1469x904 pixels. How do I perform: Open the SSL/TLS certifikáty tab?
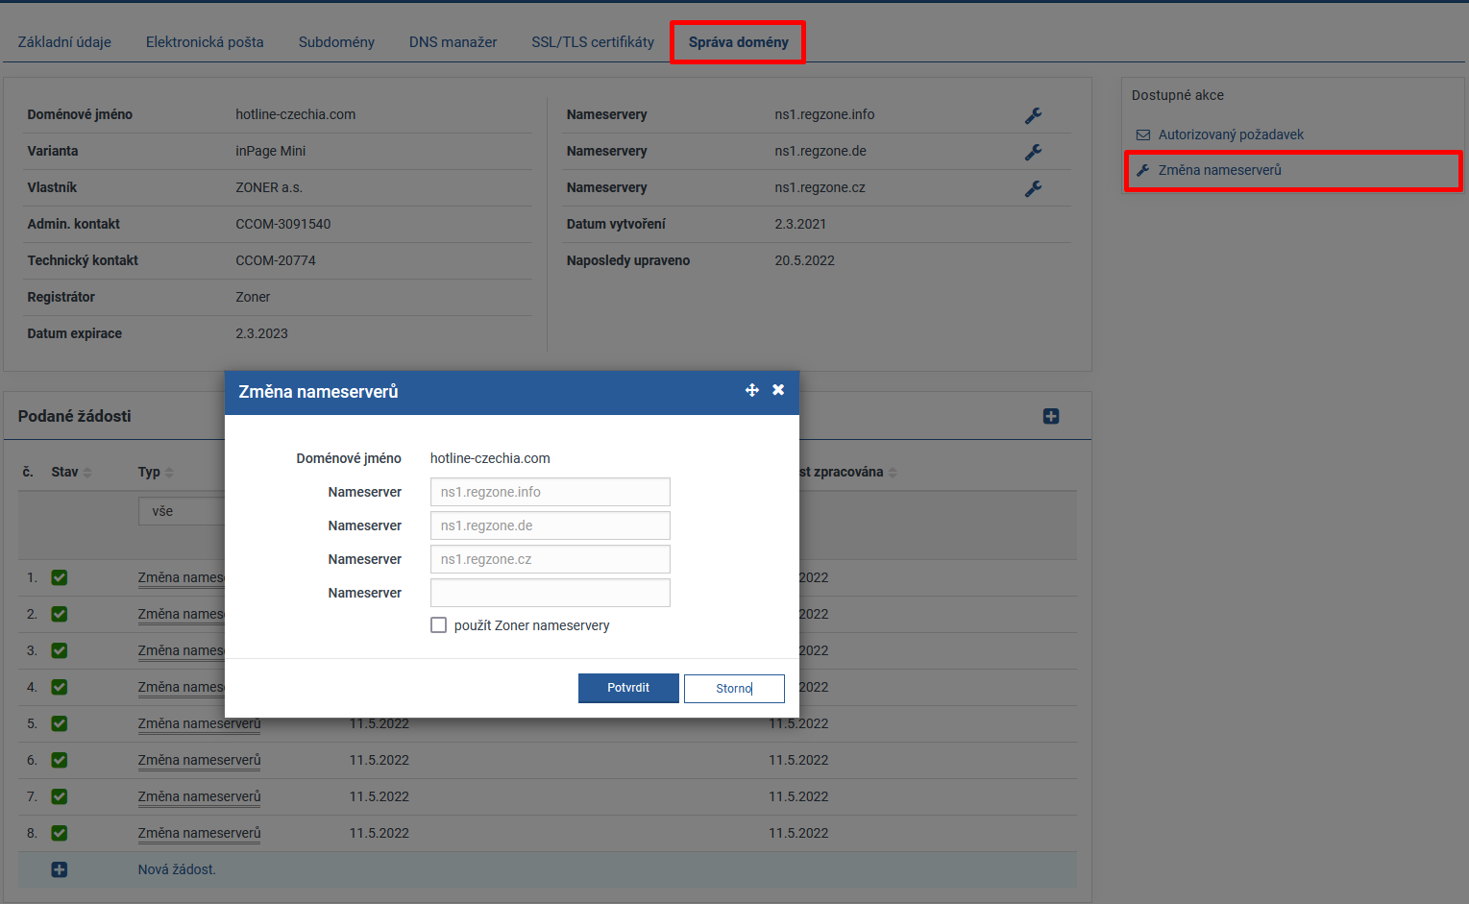[593, 42]
